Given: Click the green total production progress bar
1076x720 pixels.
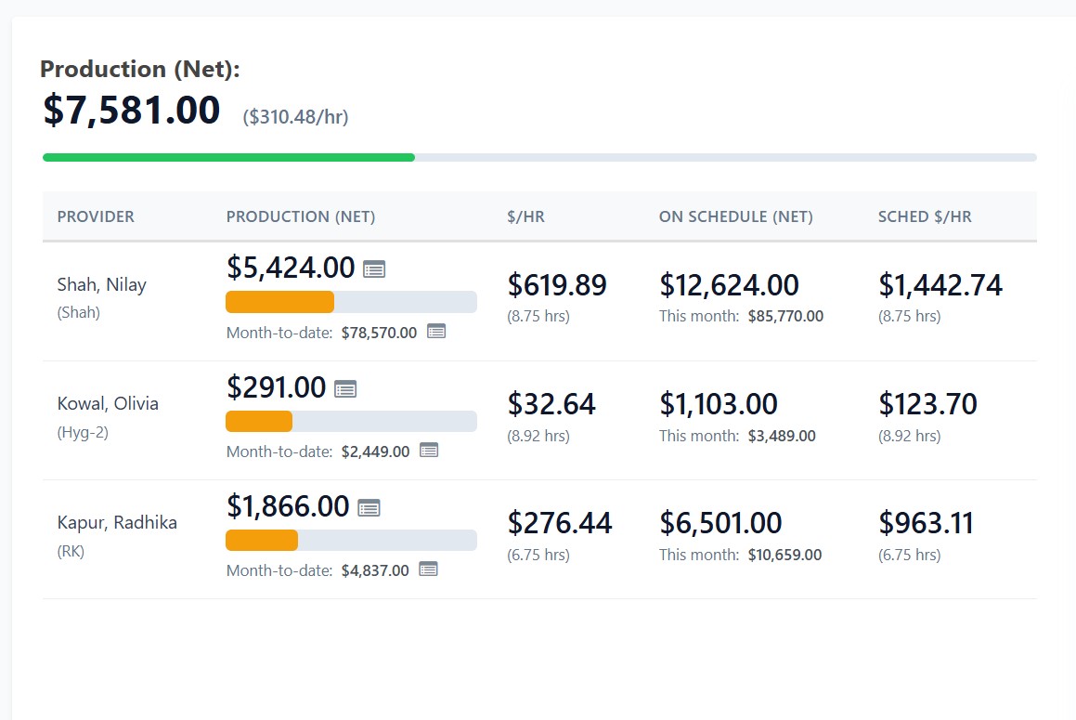Looking at the screenshot, I should (228, 158).
